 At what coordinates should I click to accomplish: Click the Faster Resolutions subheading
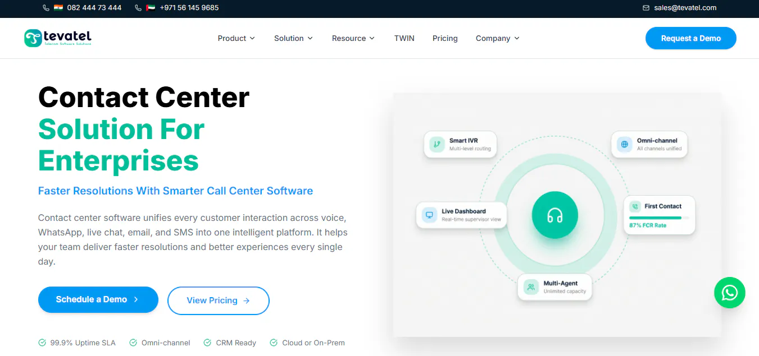[x=175, y=191]
